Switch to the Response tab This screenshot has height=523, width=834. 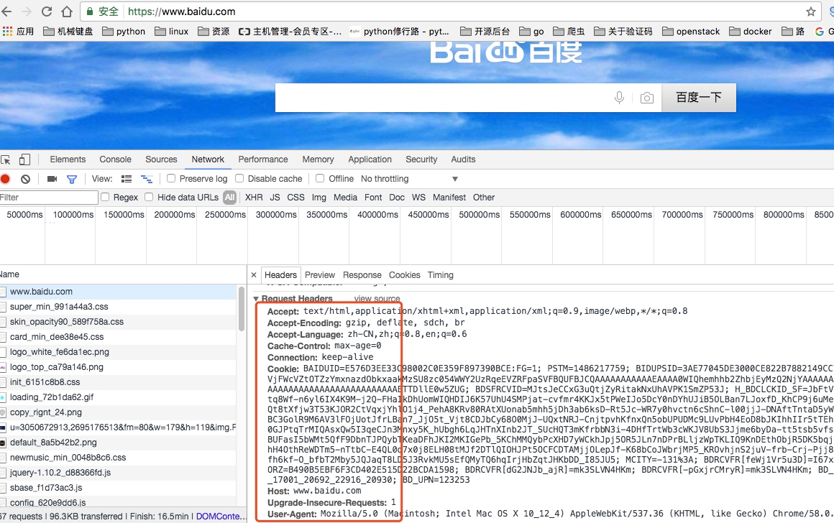pyautogui.click(x=362, y=274)
